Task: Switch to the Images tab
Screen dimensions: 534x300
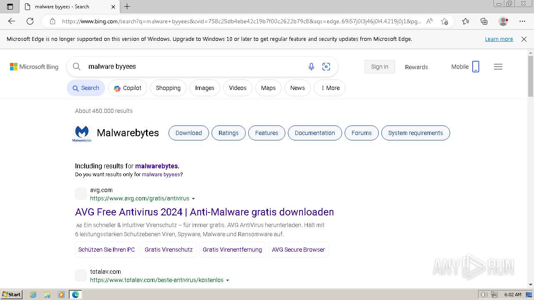Action: click(204, 88)
